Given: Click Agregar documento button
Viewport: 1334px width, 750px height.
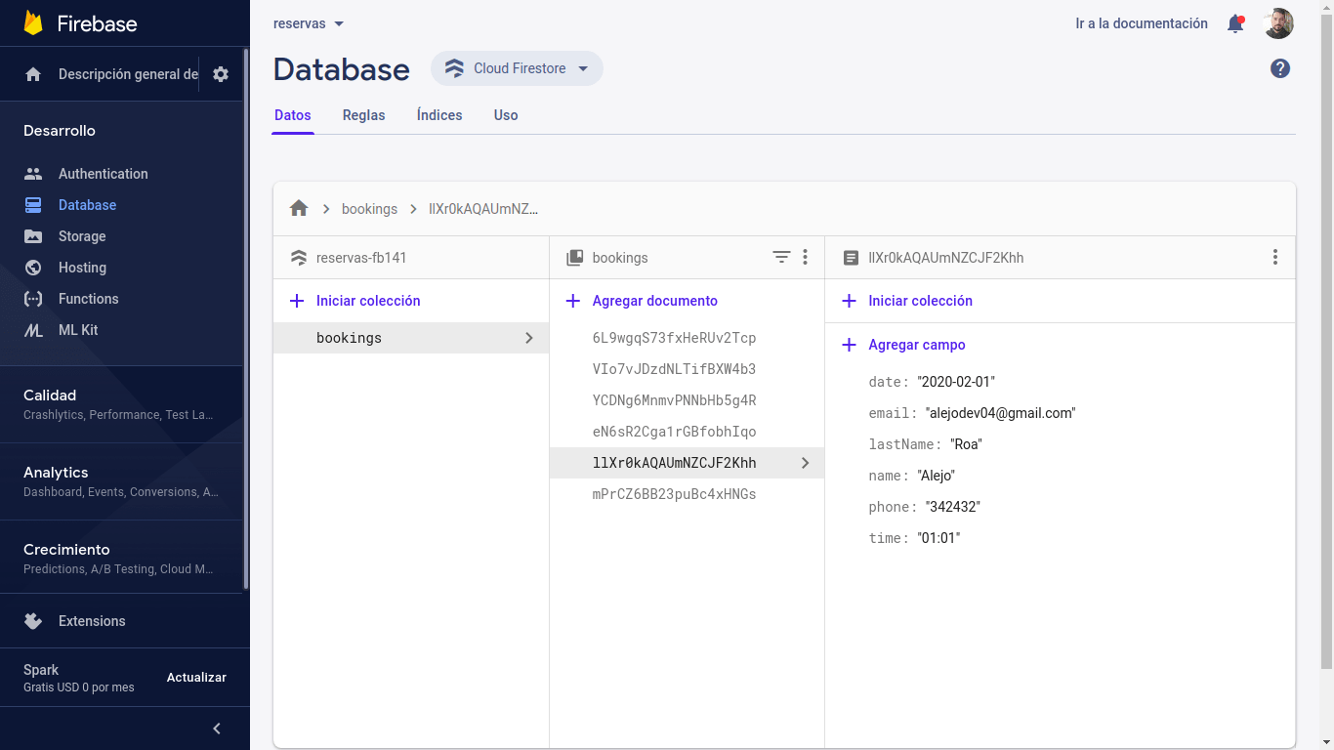Looking at the screenshot, I should (654, 301).
